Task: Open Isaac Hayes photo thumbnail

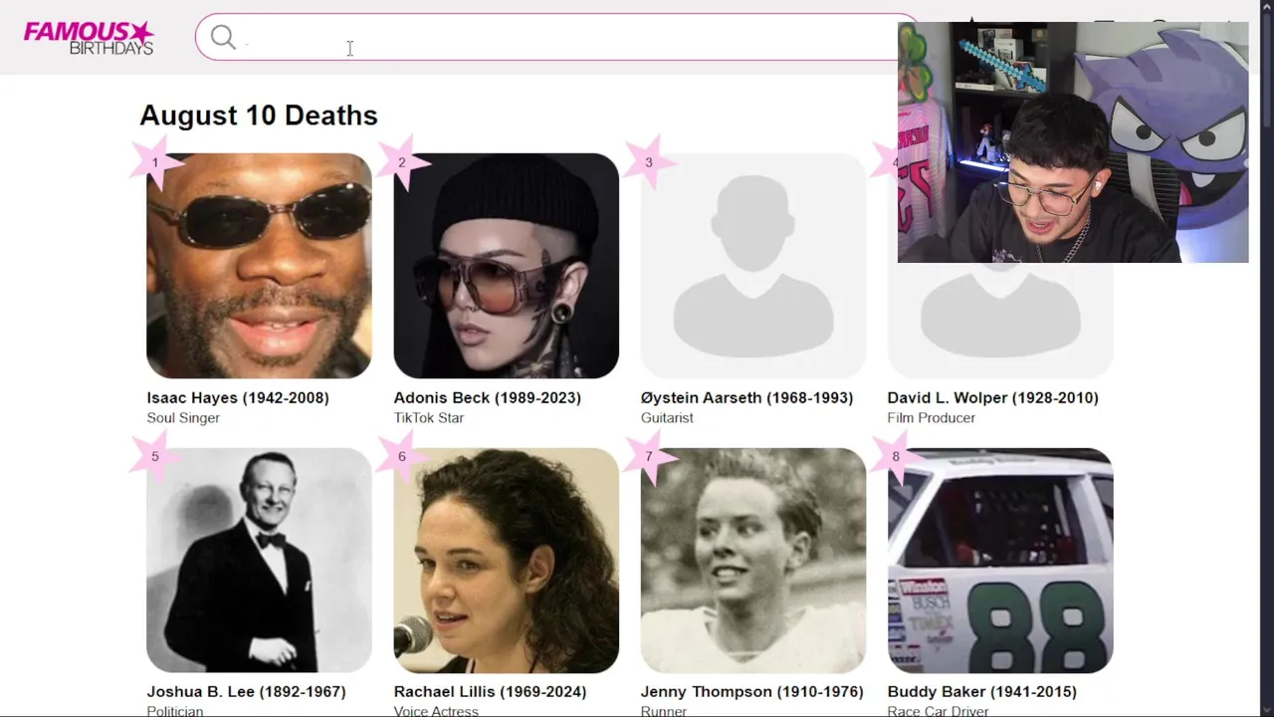Action: click(259, 266)
